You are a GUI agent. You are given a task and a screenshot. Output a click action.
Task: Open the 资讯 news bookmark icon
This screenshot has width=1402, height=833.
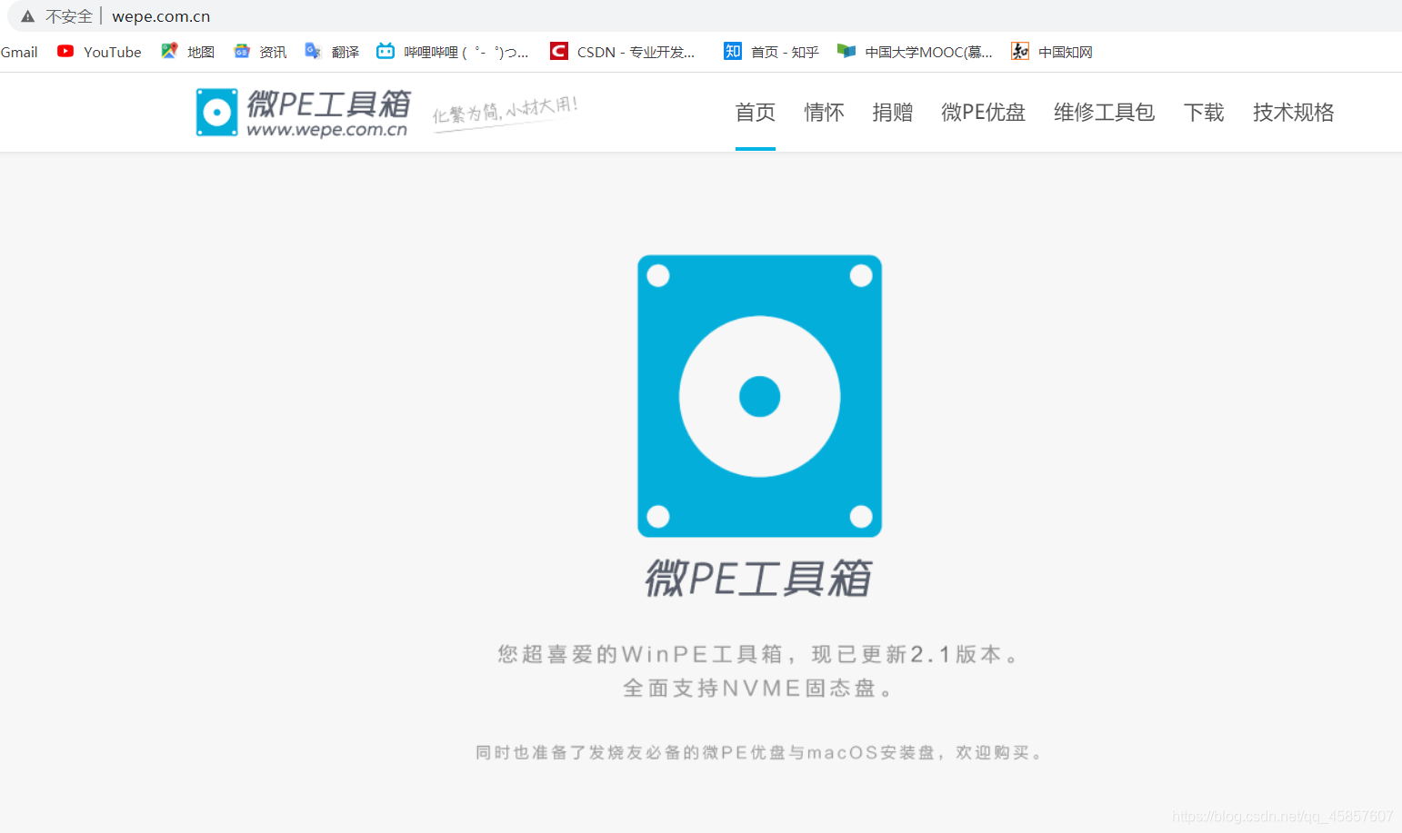242,51
